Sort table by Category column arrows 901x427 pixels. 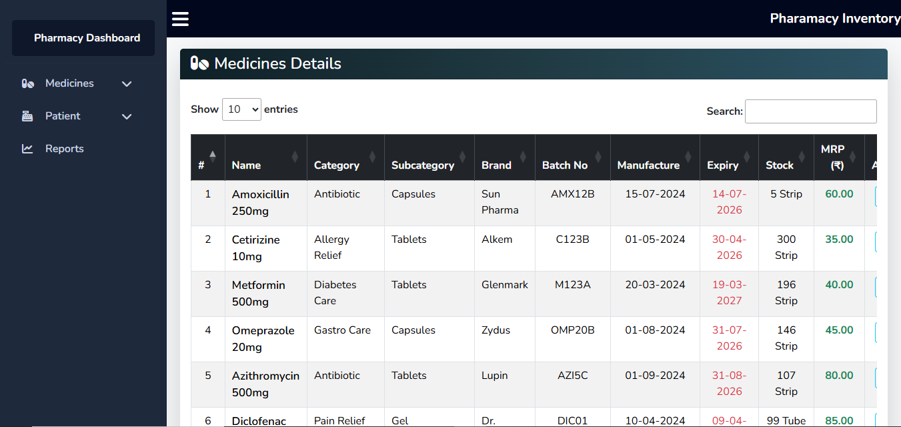[372, 157]
